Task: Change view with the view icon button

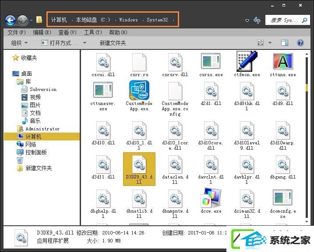Action: 260,42
